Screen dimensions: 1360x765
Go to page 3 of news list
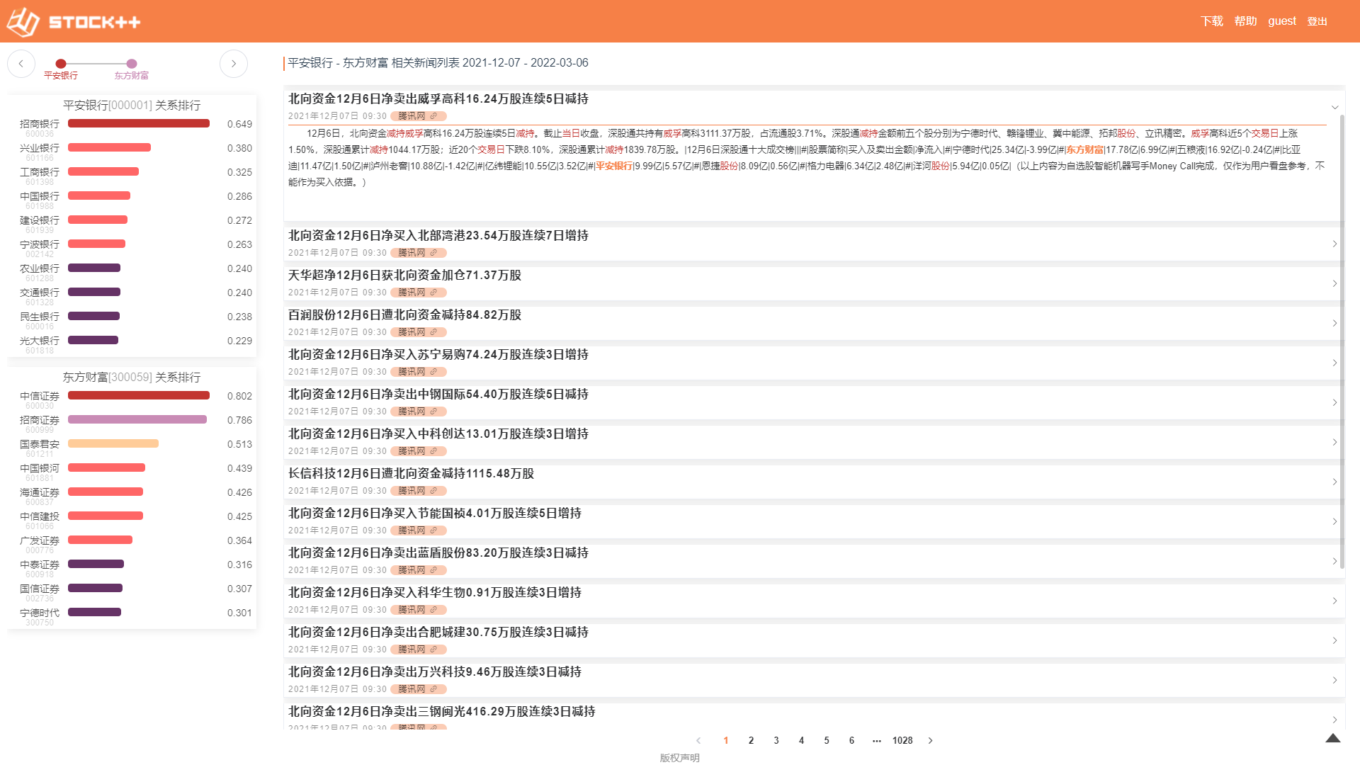tap(776, 740)
